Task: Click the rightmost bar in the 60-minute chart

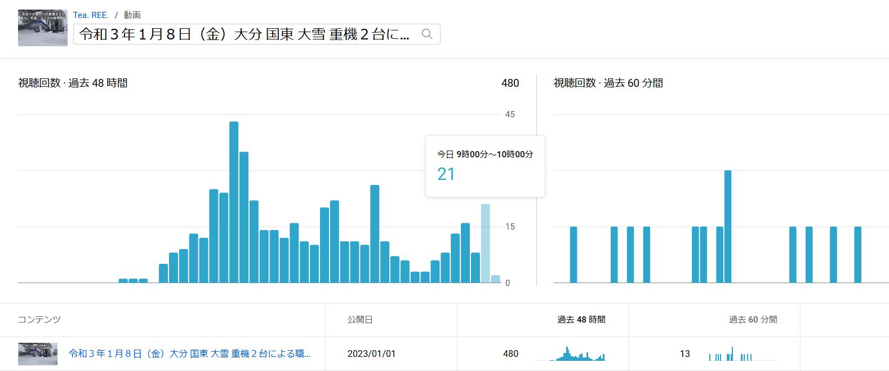Action: [857, 254]
